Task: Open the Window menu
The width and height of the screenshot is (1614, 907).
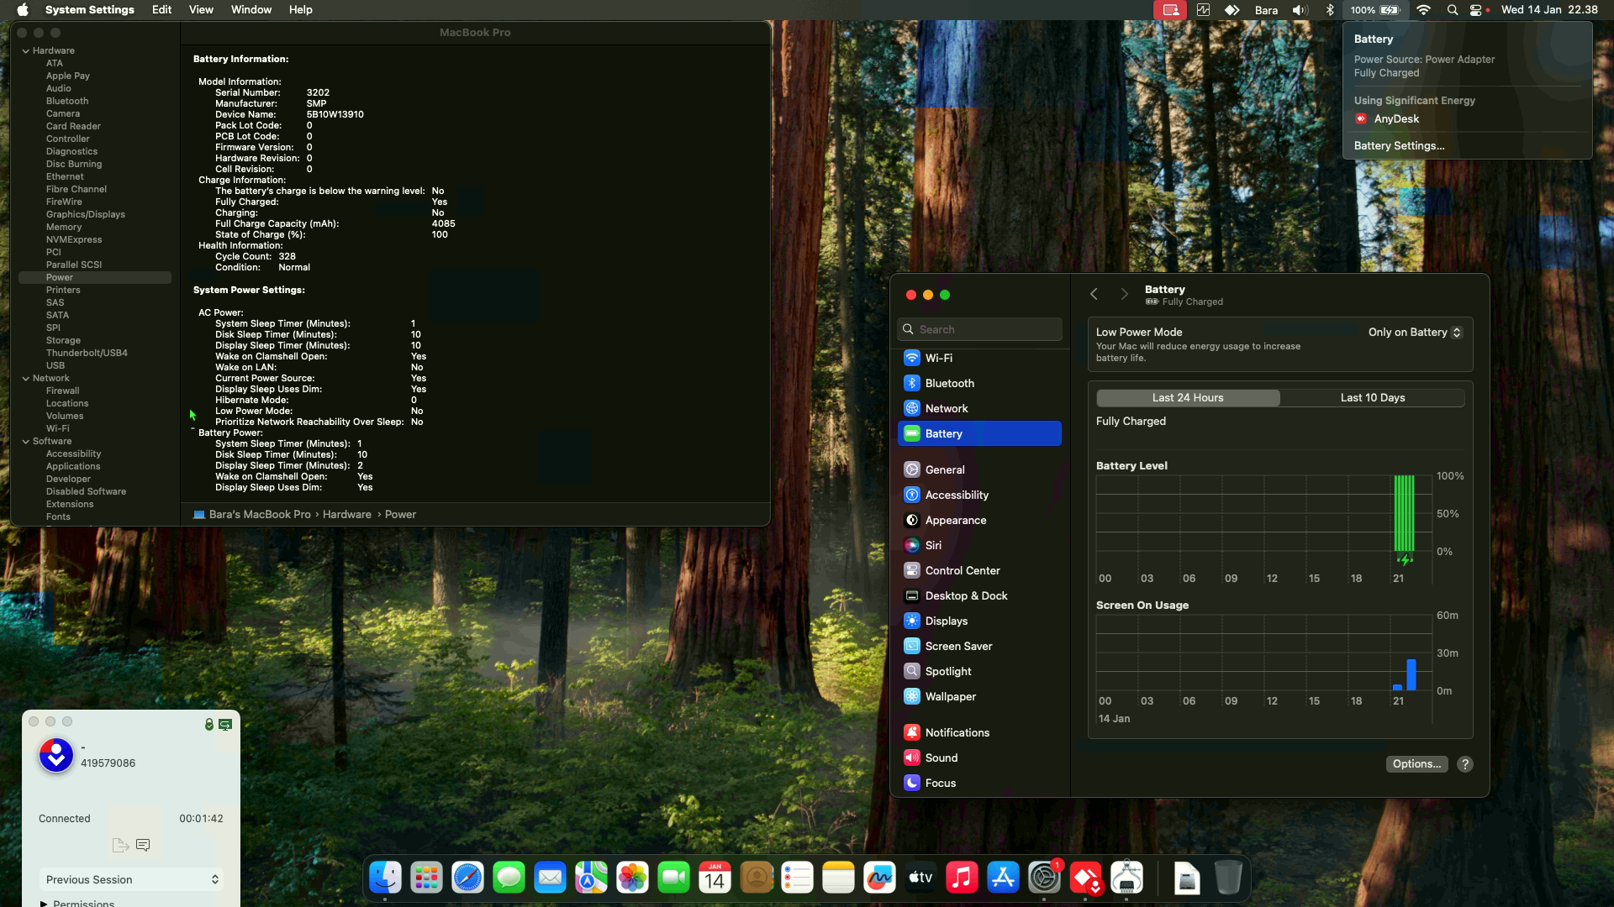Action: (251, 10)
